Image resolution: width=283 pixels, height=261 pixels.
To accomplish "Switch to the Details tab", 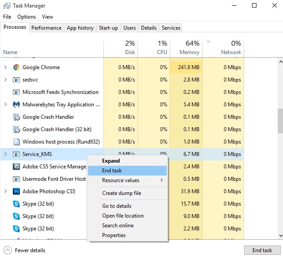I will [x=149, y=28].
